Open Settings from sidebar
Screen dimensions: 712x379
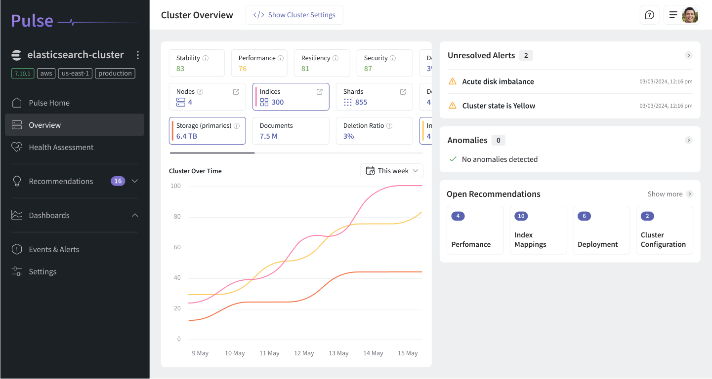[75, 271]
